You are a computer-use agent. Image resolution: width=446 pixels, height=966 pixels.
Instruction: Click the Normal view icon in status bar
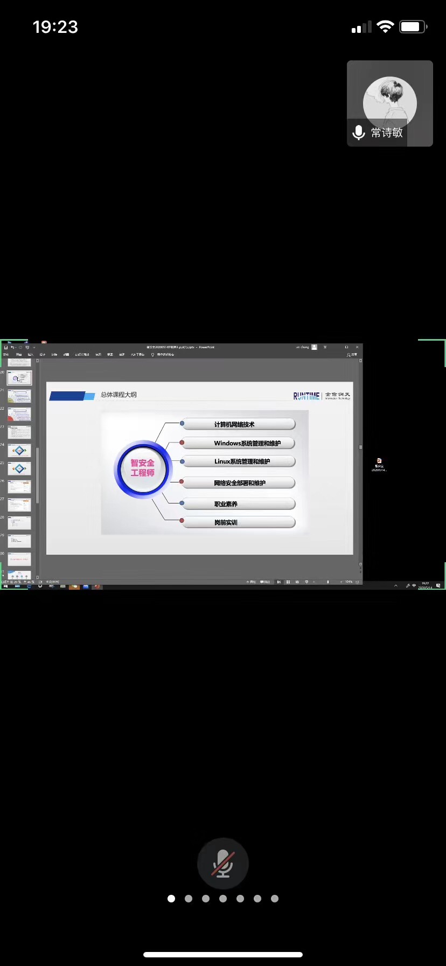pyautogui.click(x=278, y=582)
